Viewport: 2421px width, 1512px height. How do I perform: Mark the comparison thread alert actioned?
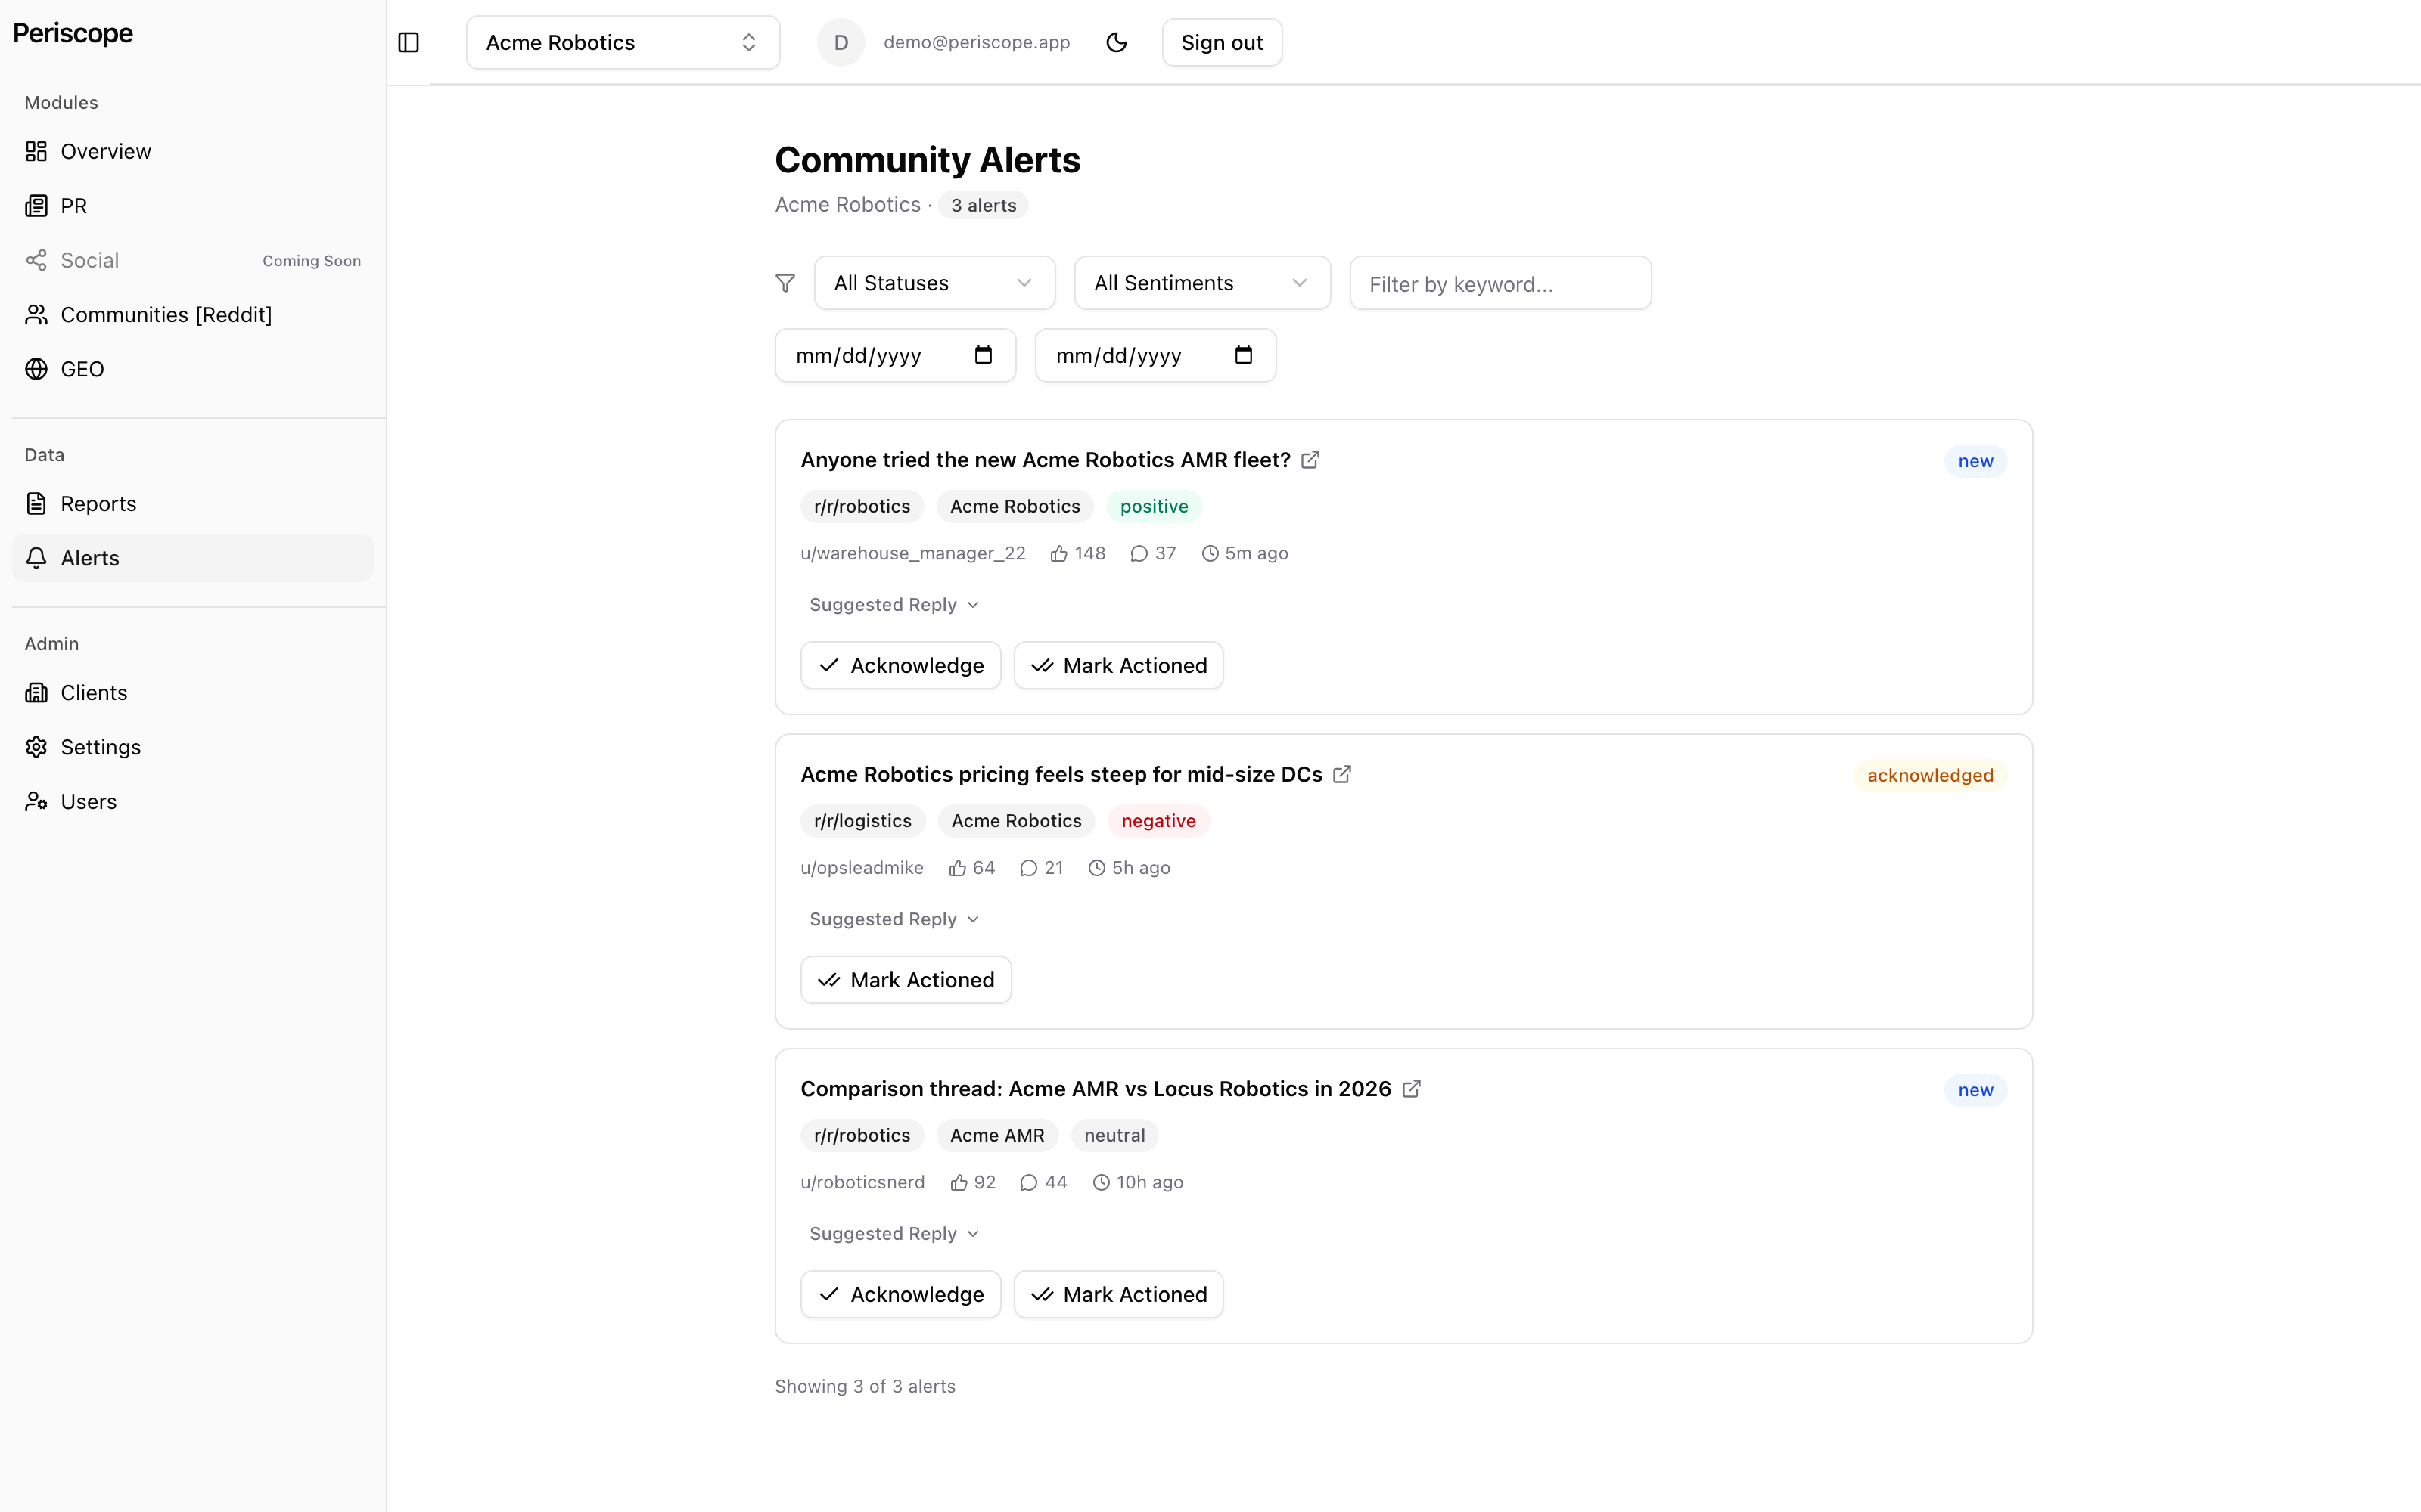click(x=1117, y=1294)
